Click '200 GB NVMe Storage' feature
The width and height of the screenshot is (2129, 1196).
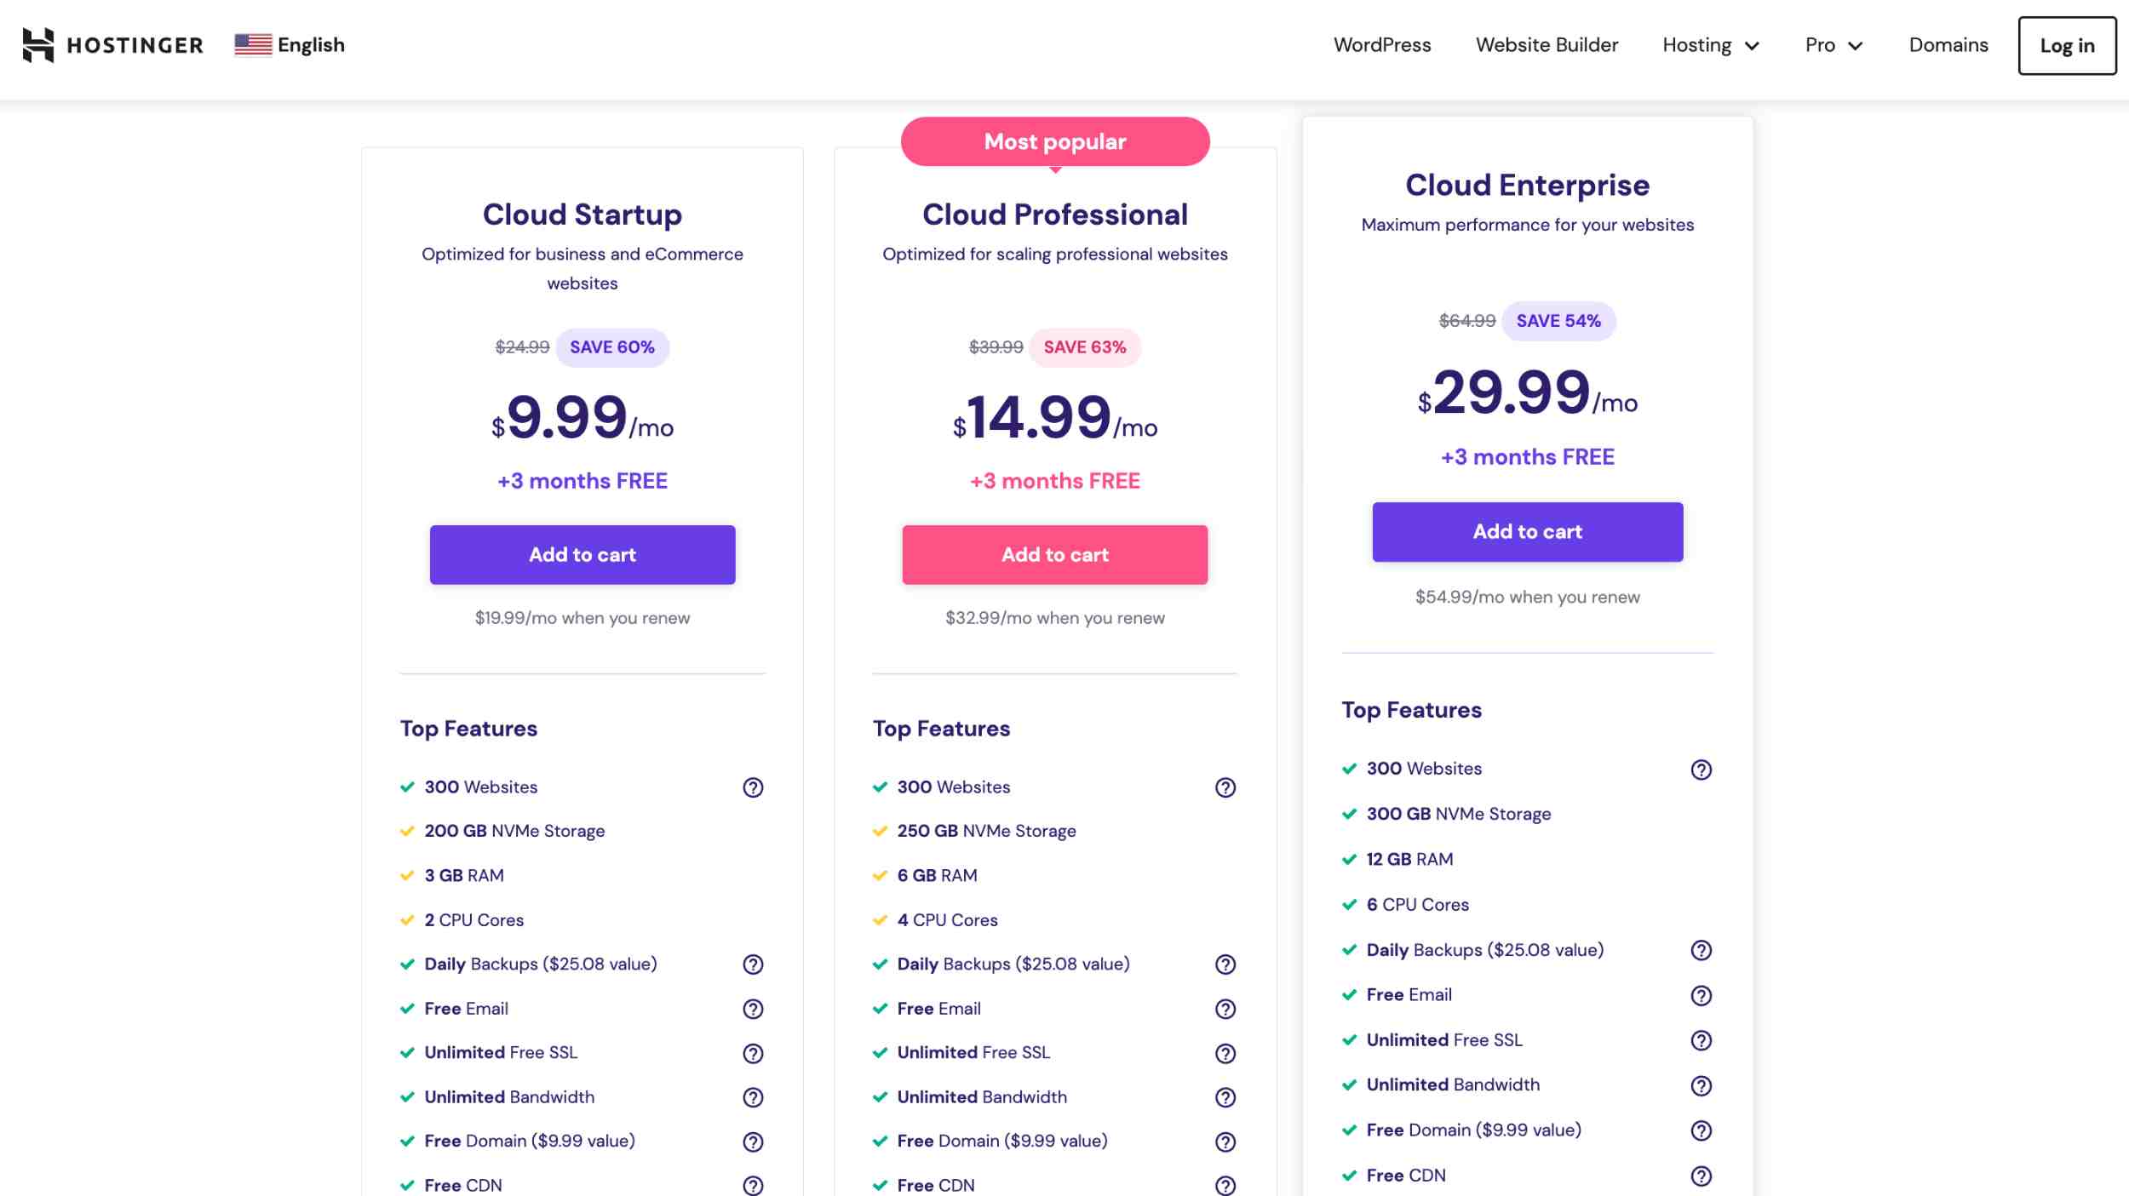[x=514, y=831]
